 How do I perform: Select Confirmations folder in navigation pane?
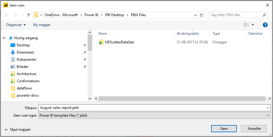pos(28,81)
